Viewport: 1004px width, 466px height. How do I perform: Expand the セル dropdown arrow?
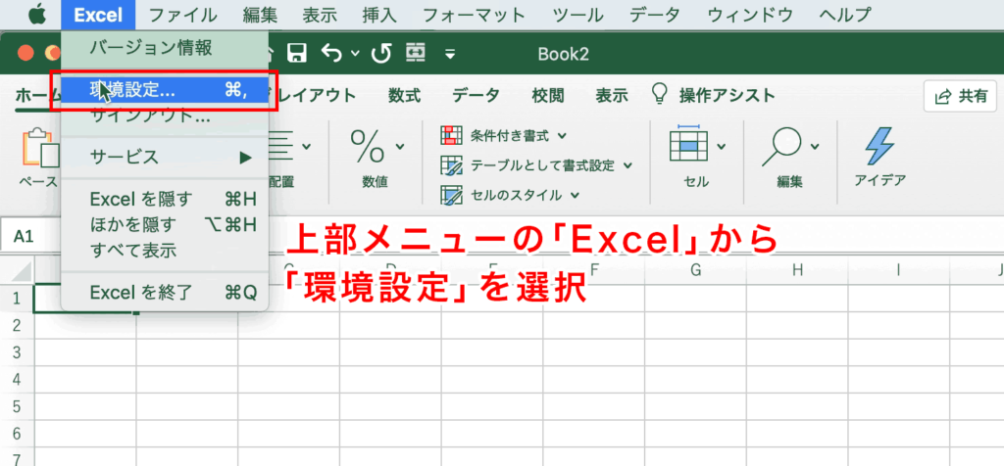pyautogui.click(x=722, y=147)
